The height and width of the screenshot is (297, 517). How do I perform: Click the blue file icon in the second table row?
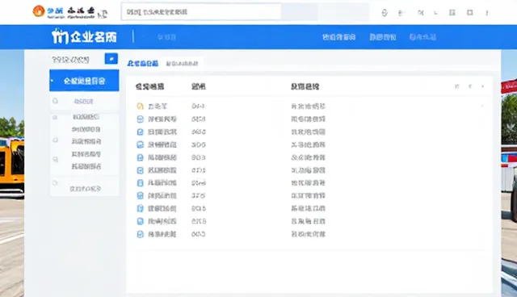click(x=140, y=119)
